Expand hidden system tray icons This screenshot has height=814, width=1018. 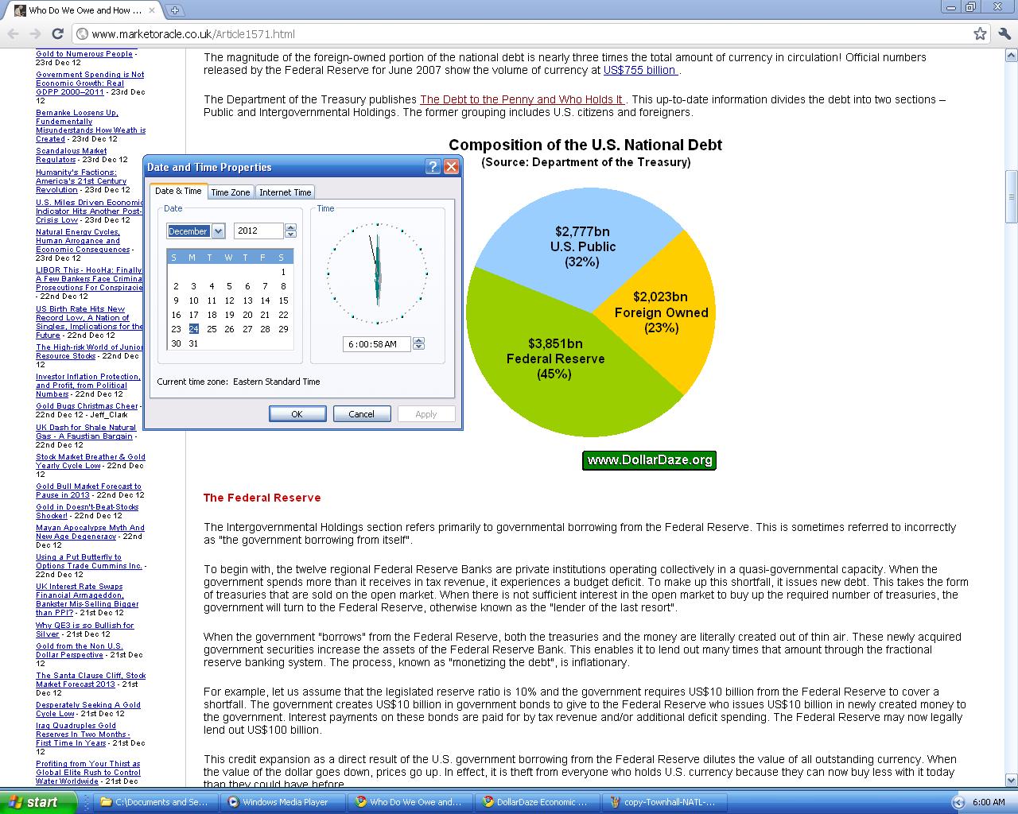pyautogui.click(x=958, y=802)
